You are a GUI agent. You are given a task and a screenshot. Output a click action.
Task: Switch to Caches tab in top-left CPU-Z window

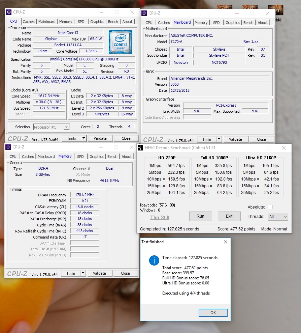pos(28,22)
